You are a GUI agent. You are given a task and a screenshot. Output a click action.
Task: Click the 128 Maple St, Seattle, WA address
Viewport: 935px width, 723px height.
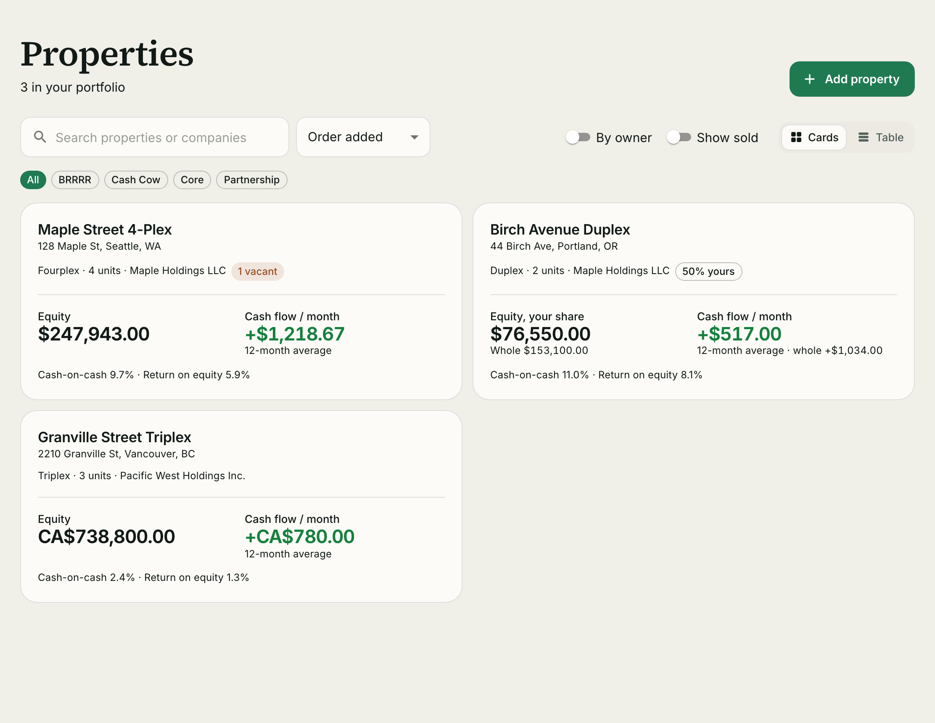(x=99, y=246)
